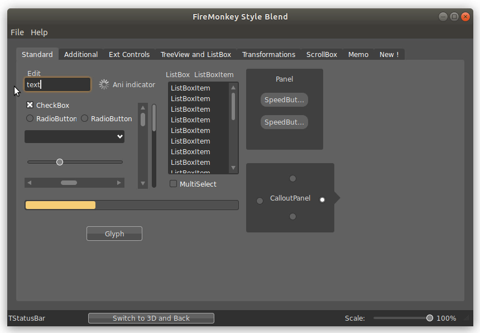The image size is (480, 333).
Task: Click the TStatusBar text
Action: coord(27,318)
